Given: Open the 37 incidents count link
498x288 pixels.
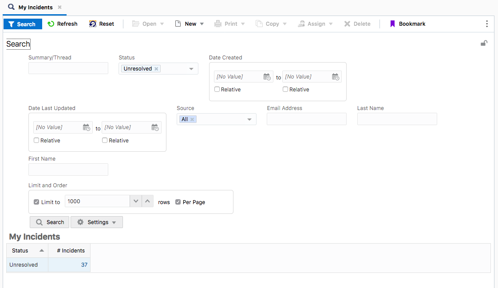Looking at the screenshot, I should point(84,265).
